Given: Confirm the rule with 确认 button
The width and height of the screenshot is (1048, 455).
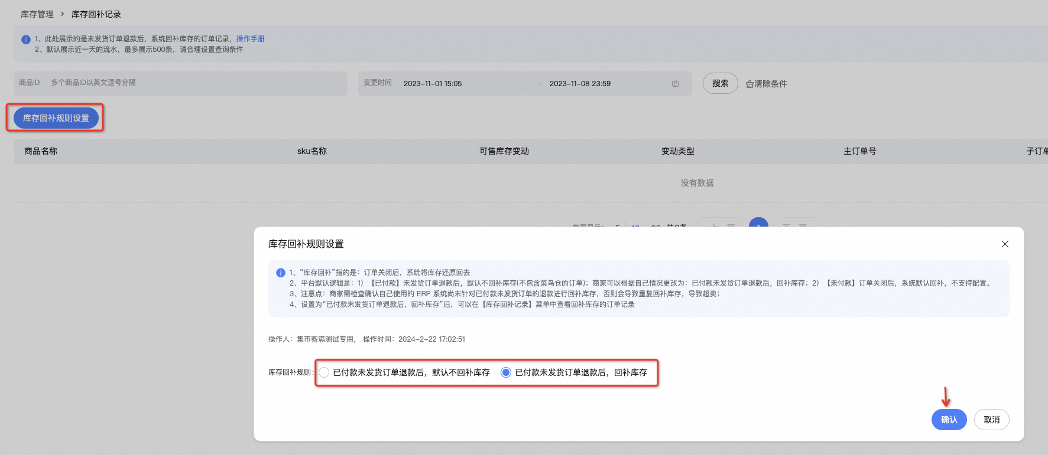Looking at the screenshot, I should click(949, 420).
